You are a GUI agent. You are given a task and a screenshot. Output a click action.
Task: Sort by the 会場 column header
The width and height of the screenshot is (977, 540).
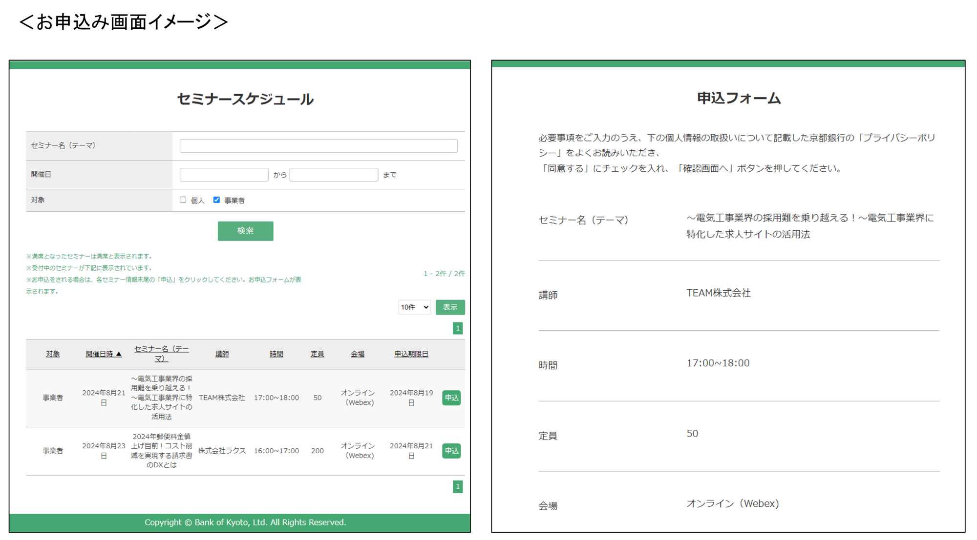coord(358,354)
